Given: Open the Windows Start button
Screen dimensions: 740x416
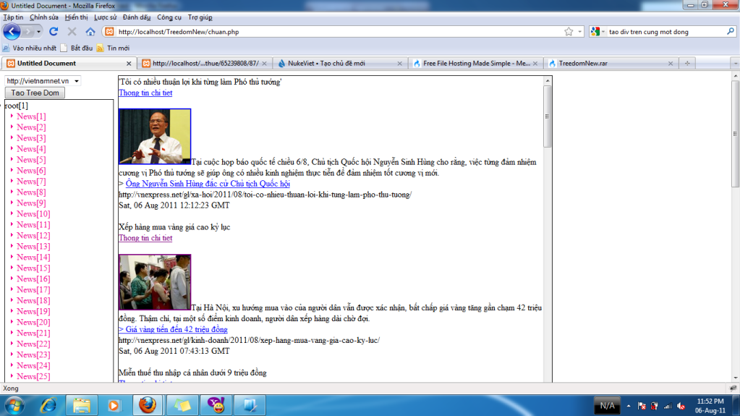Looking at the screenshot, I should pos(14,405).
